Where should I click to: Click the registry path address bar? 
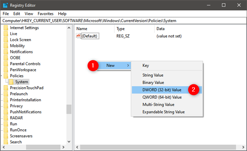click(124, 21)
